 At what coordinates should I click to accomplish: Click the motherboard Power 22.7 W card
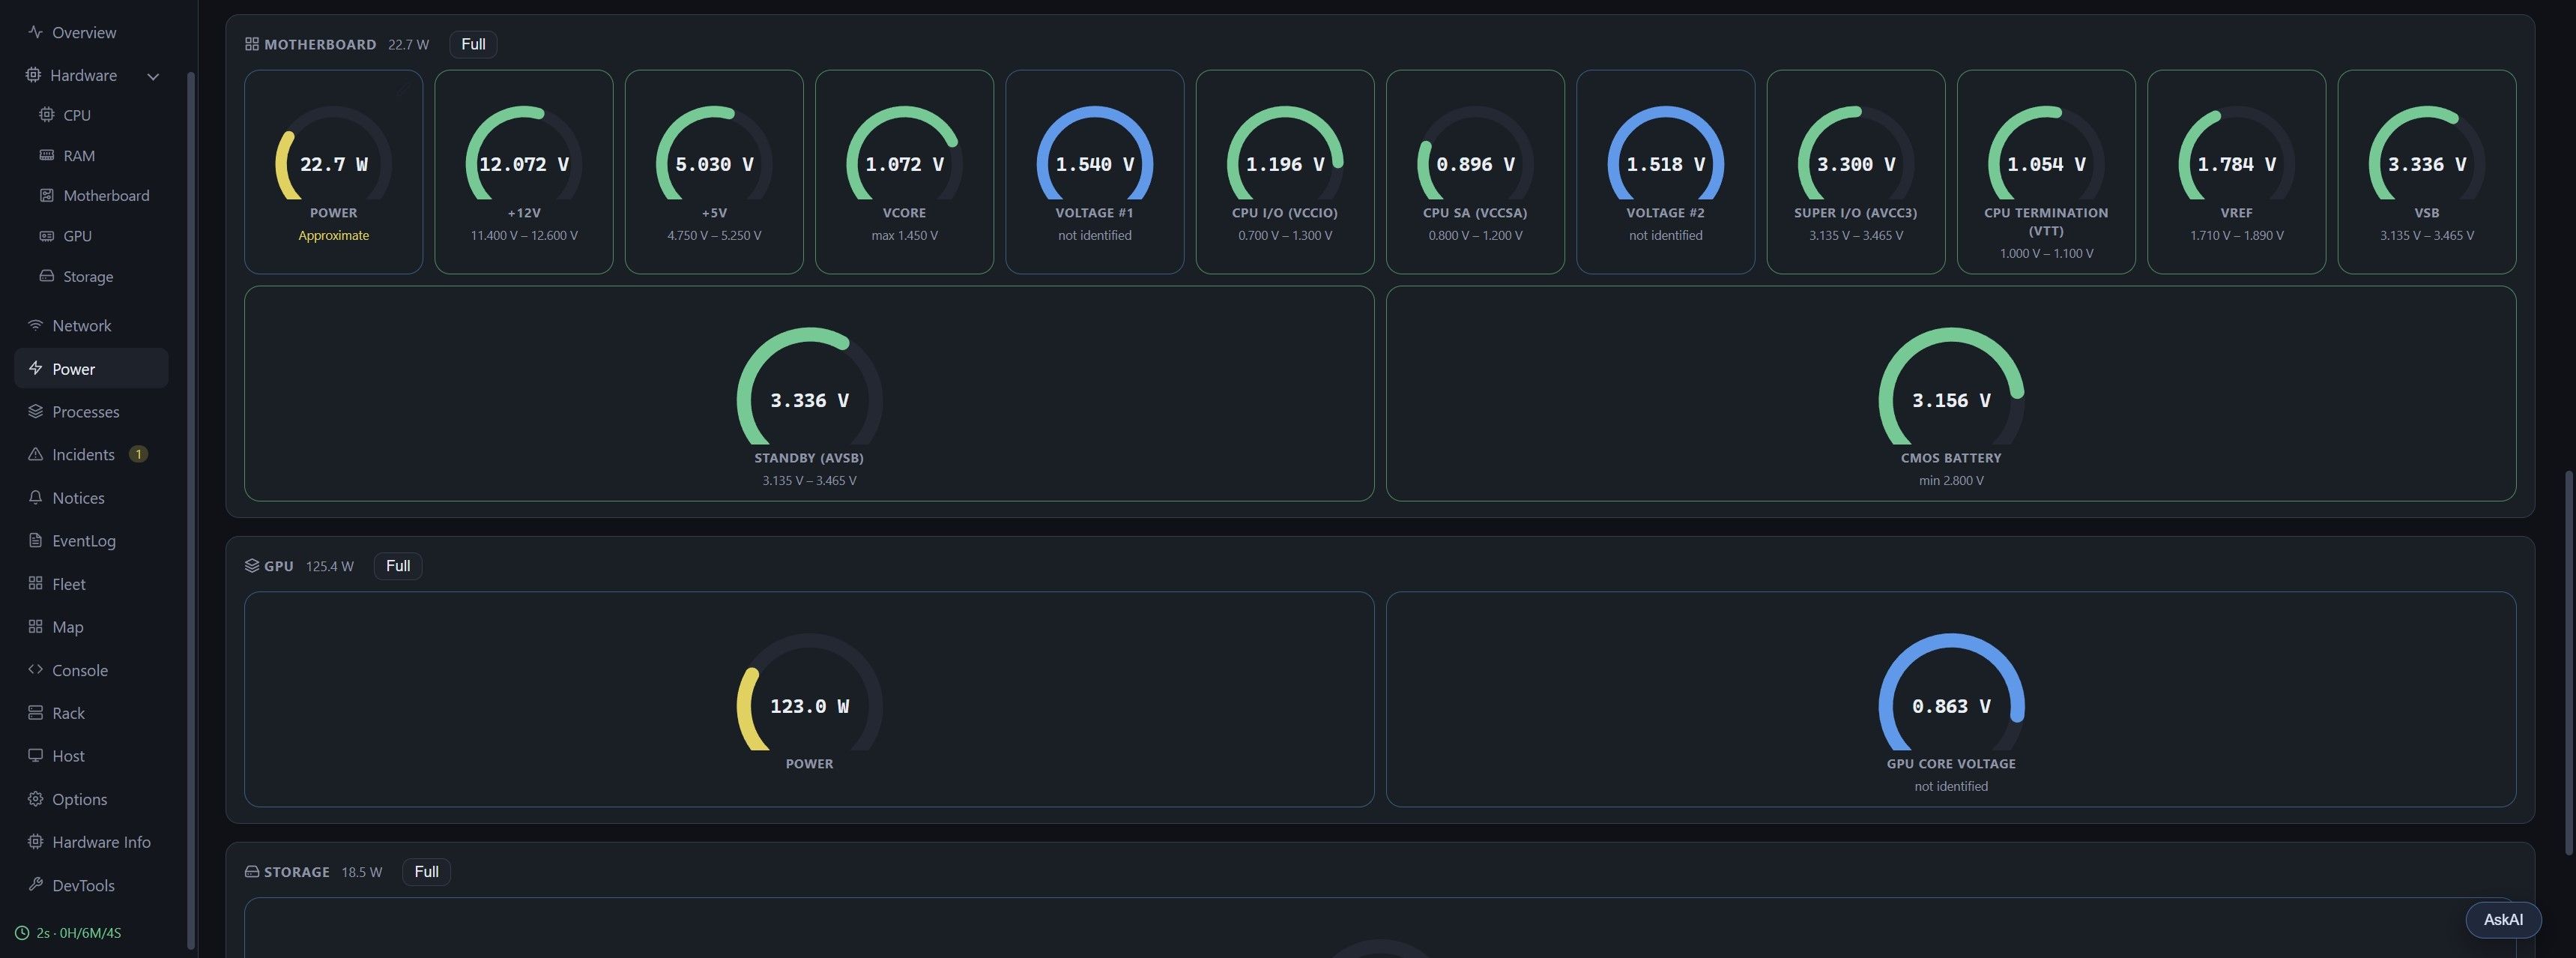click(x=334, y=172)
